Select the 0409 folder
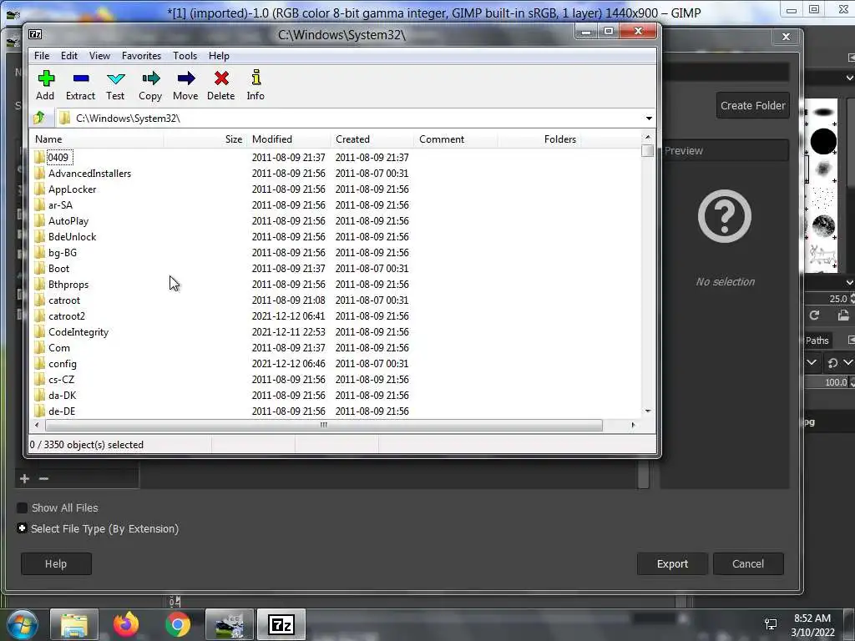Viewport: 855px width, 641px height. tap(58, 158)
